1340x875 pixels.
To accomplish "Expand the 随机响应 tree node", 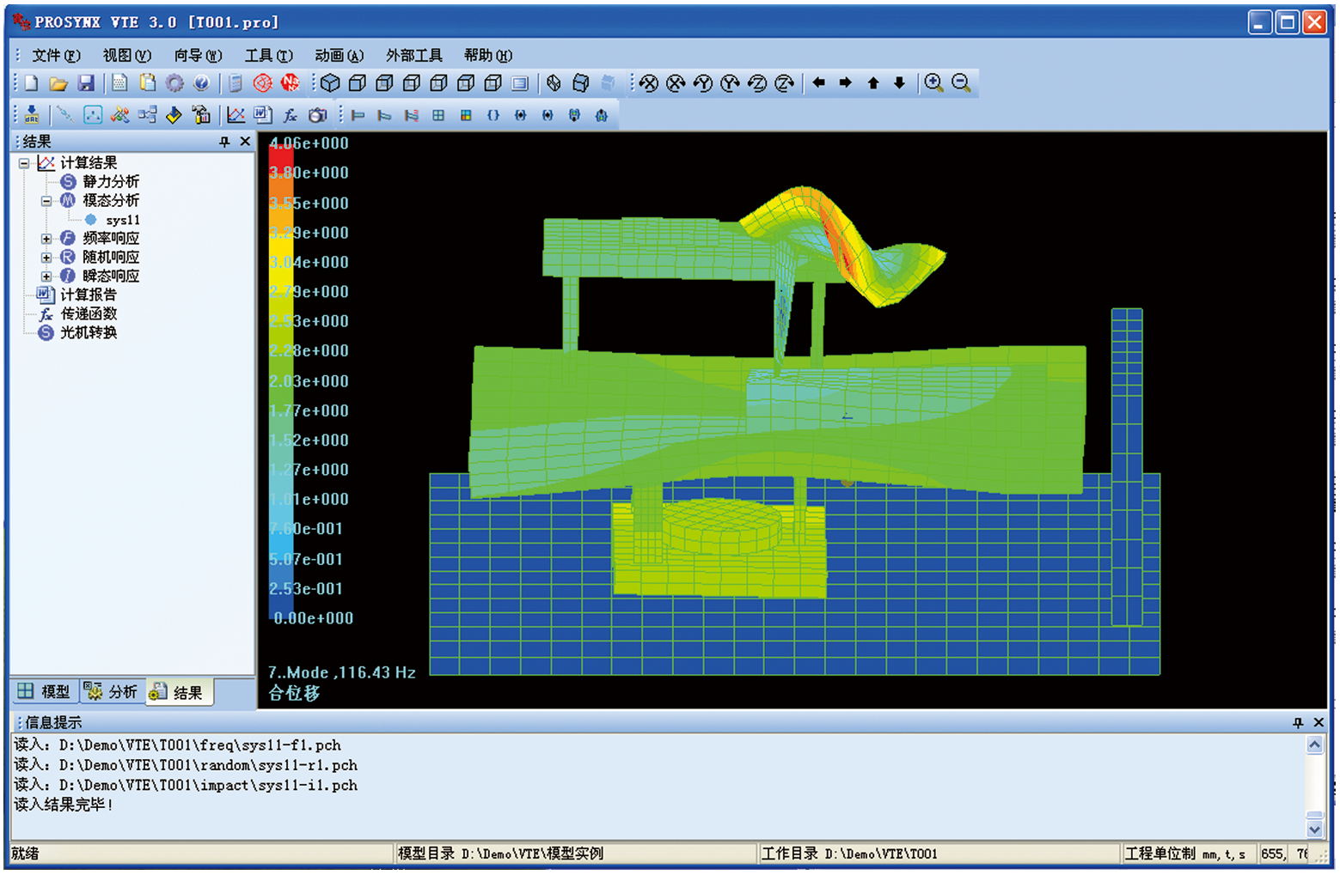I will 46,258.
